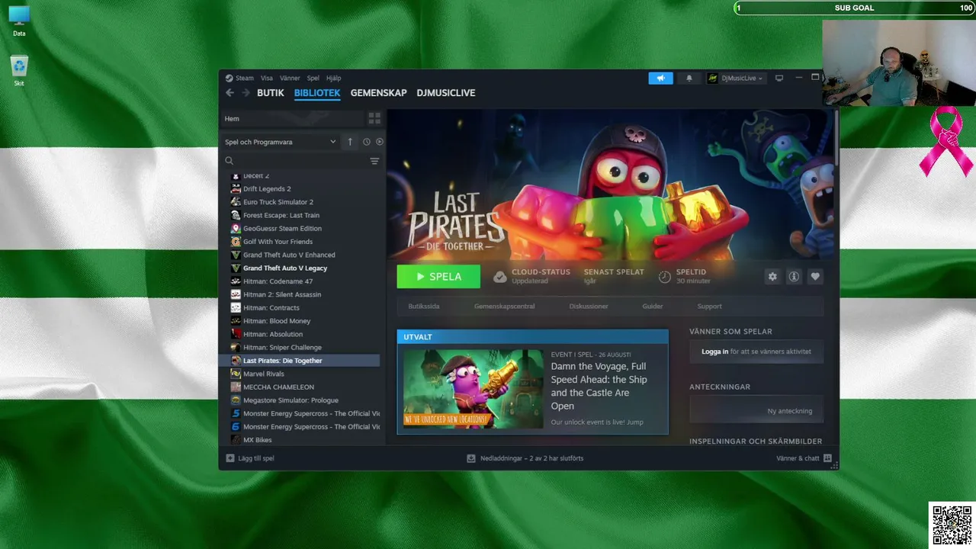Open Vänner & chatt
Viewport: 976px width, 549px height.
tap(798, 458)
